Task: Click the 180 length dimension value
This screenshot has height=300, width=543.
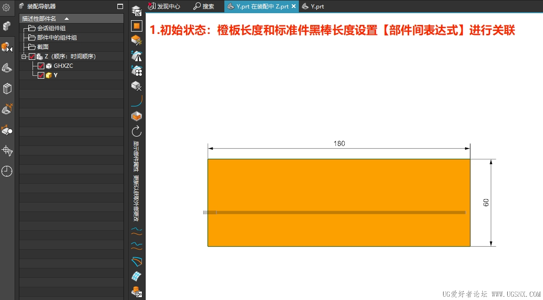Action: coord(339,143)
